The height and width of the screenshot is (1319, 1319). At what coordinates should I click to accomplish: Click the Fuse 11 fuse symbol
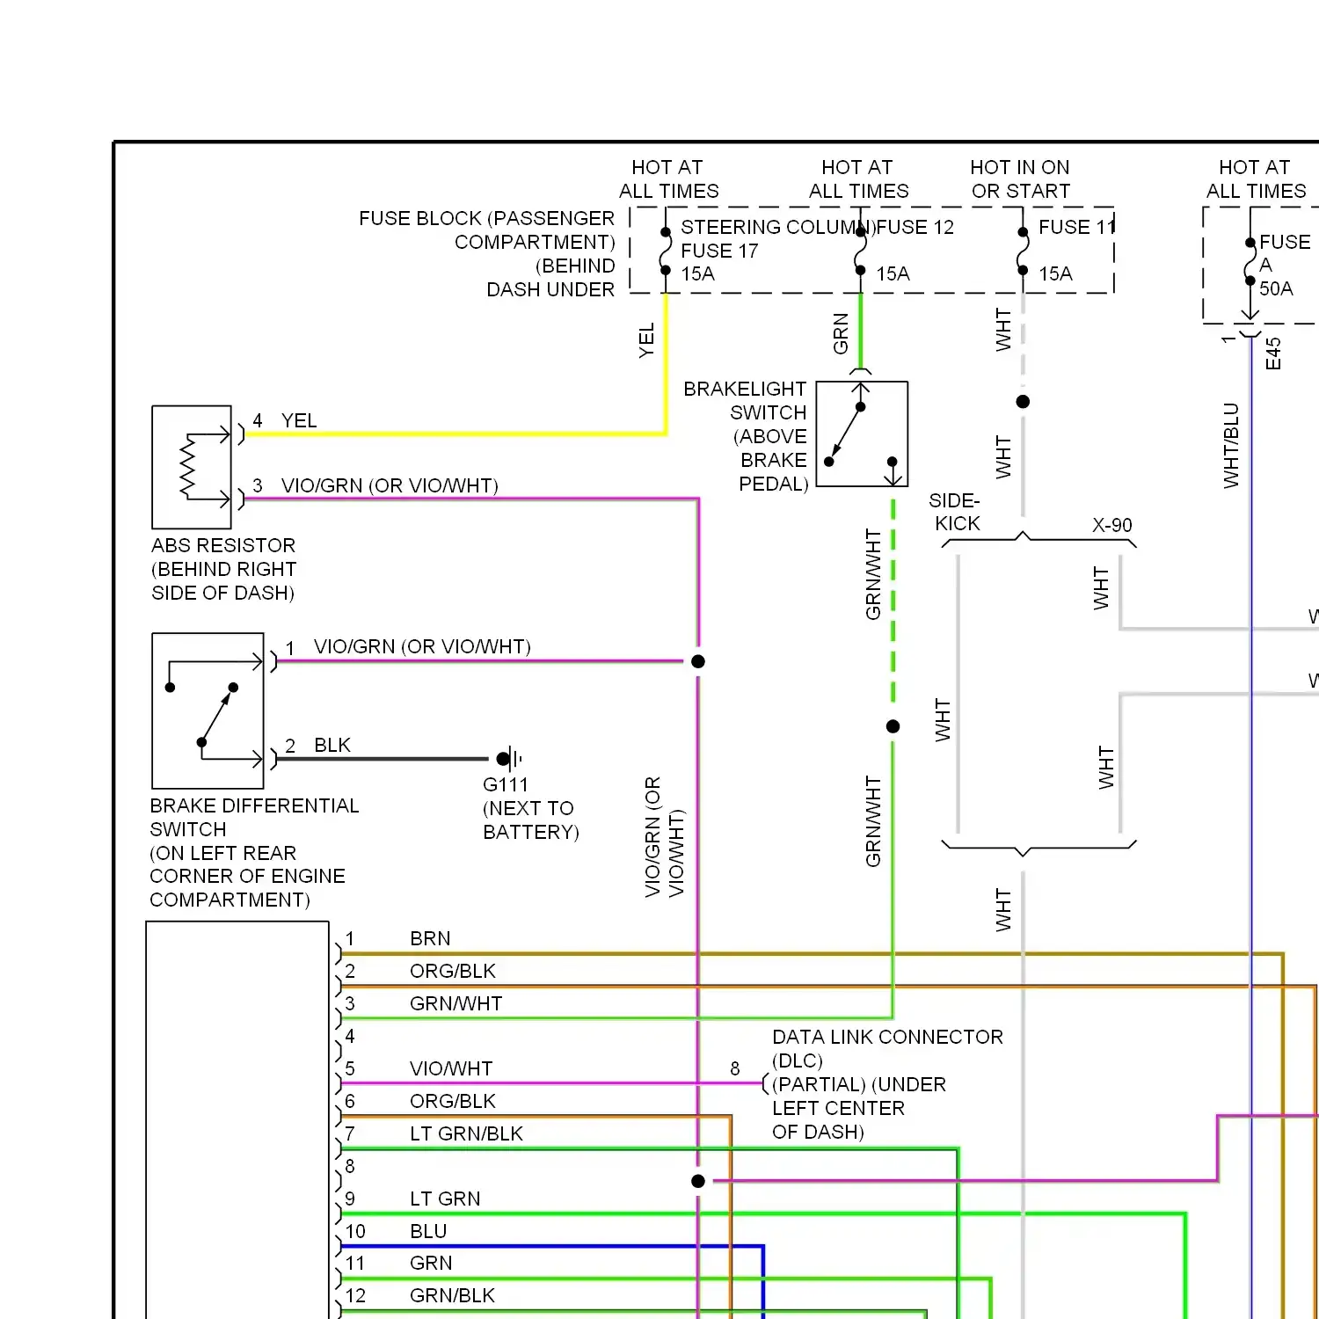pyautogui.click(x=1023, y=251)
